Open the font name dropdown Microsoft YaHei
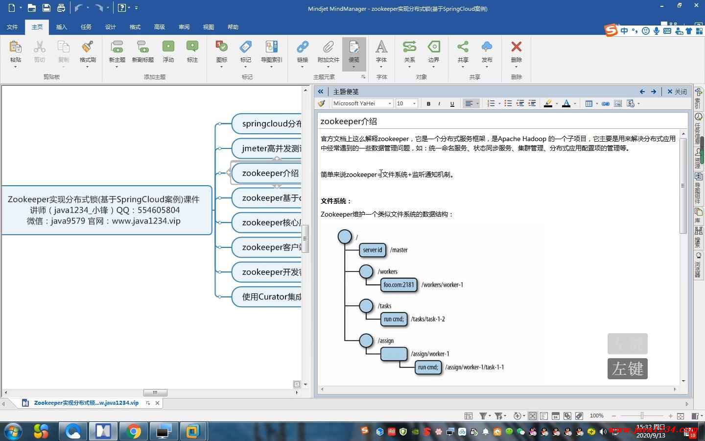This screenshot has height=441, width=705. click(390, 103)
